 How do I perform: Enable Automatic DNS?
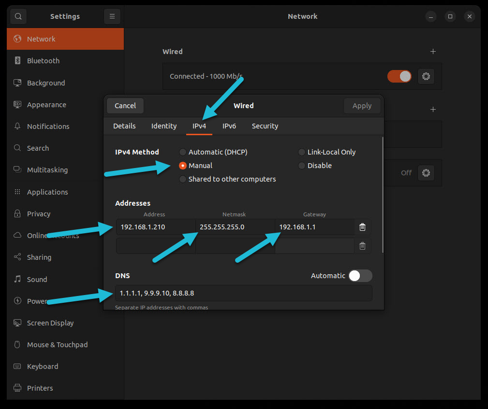coord(360,276)
